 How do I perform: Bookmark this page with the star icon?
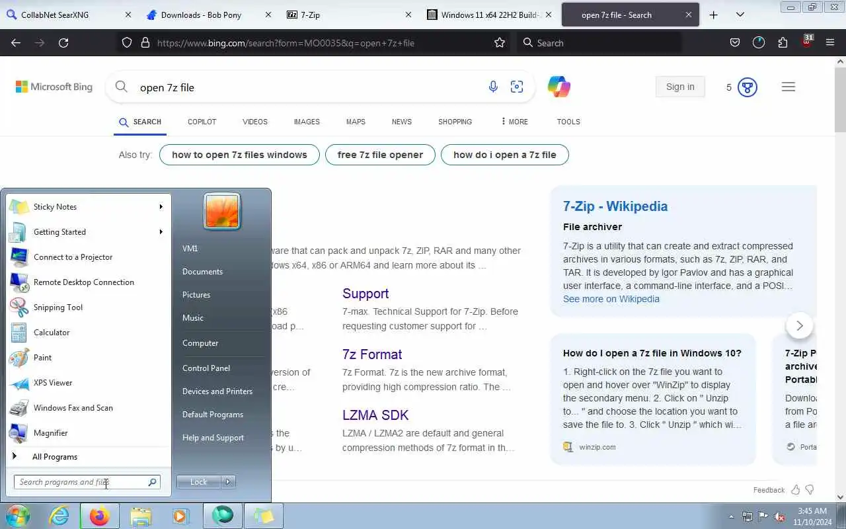click(x=500, y=43)
